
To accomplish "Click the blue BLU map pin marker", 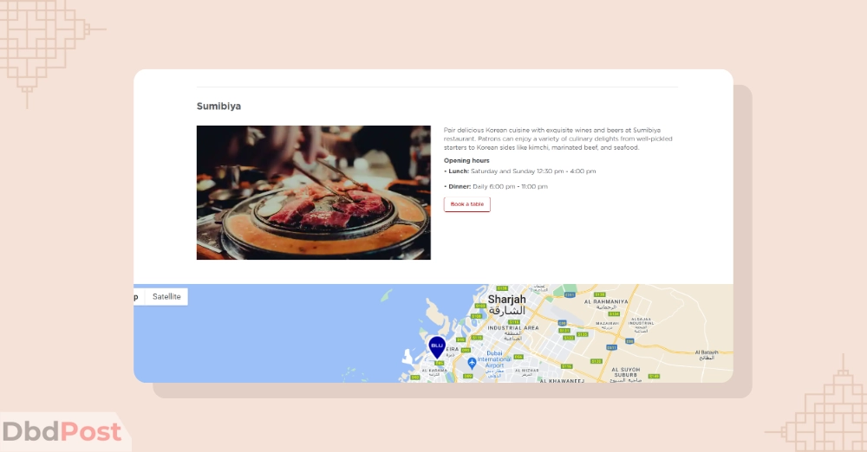I will 437,347.
